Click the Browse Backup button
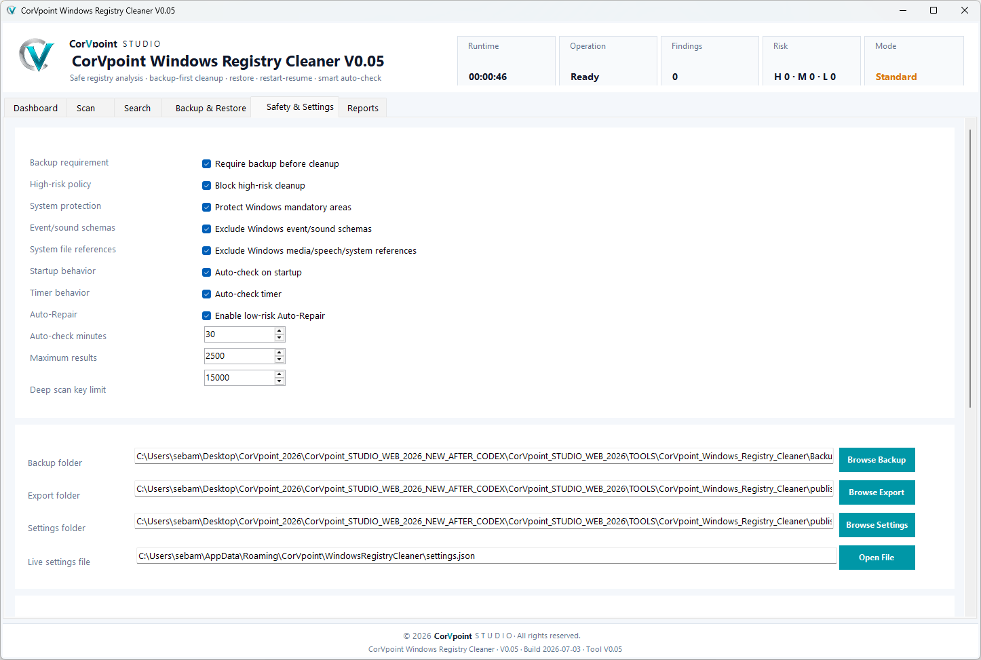 click(877, 460)
